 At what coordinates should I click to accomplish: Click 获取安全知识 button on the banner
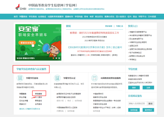click(x=27, y=43)
